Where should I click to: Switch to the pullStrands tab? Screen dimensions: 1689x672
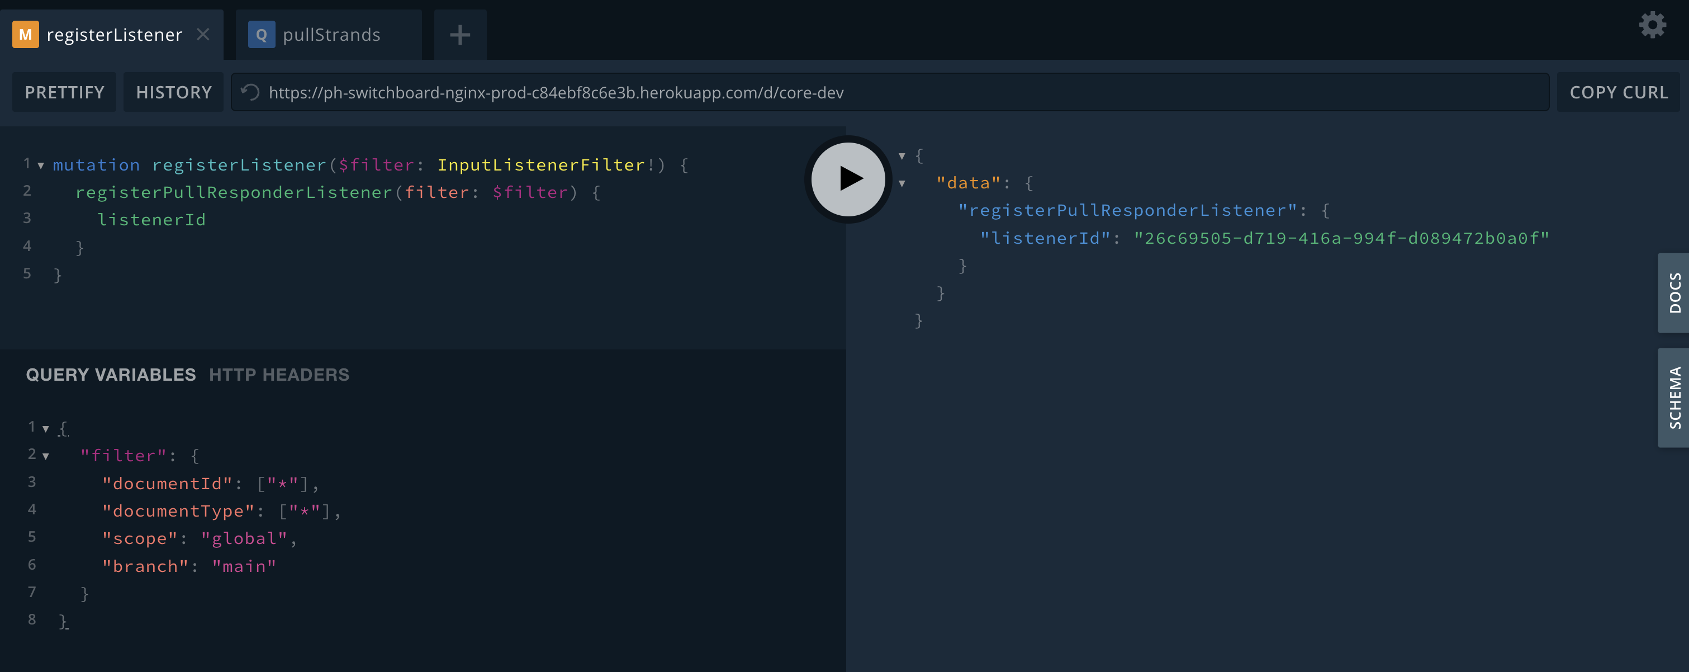coord(331,35)
